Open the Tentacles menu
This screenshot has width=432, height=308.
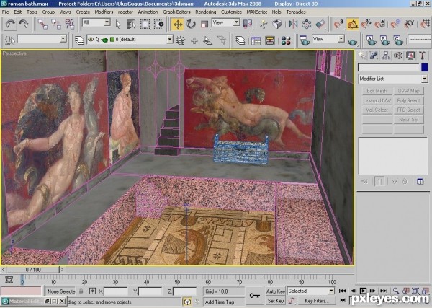(x=296, y=12)
